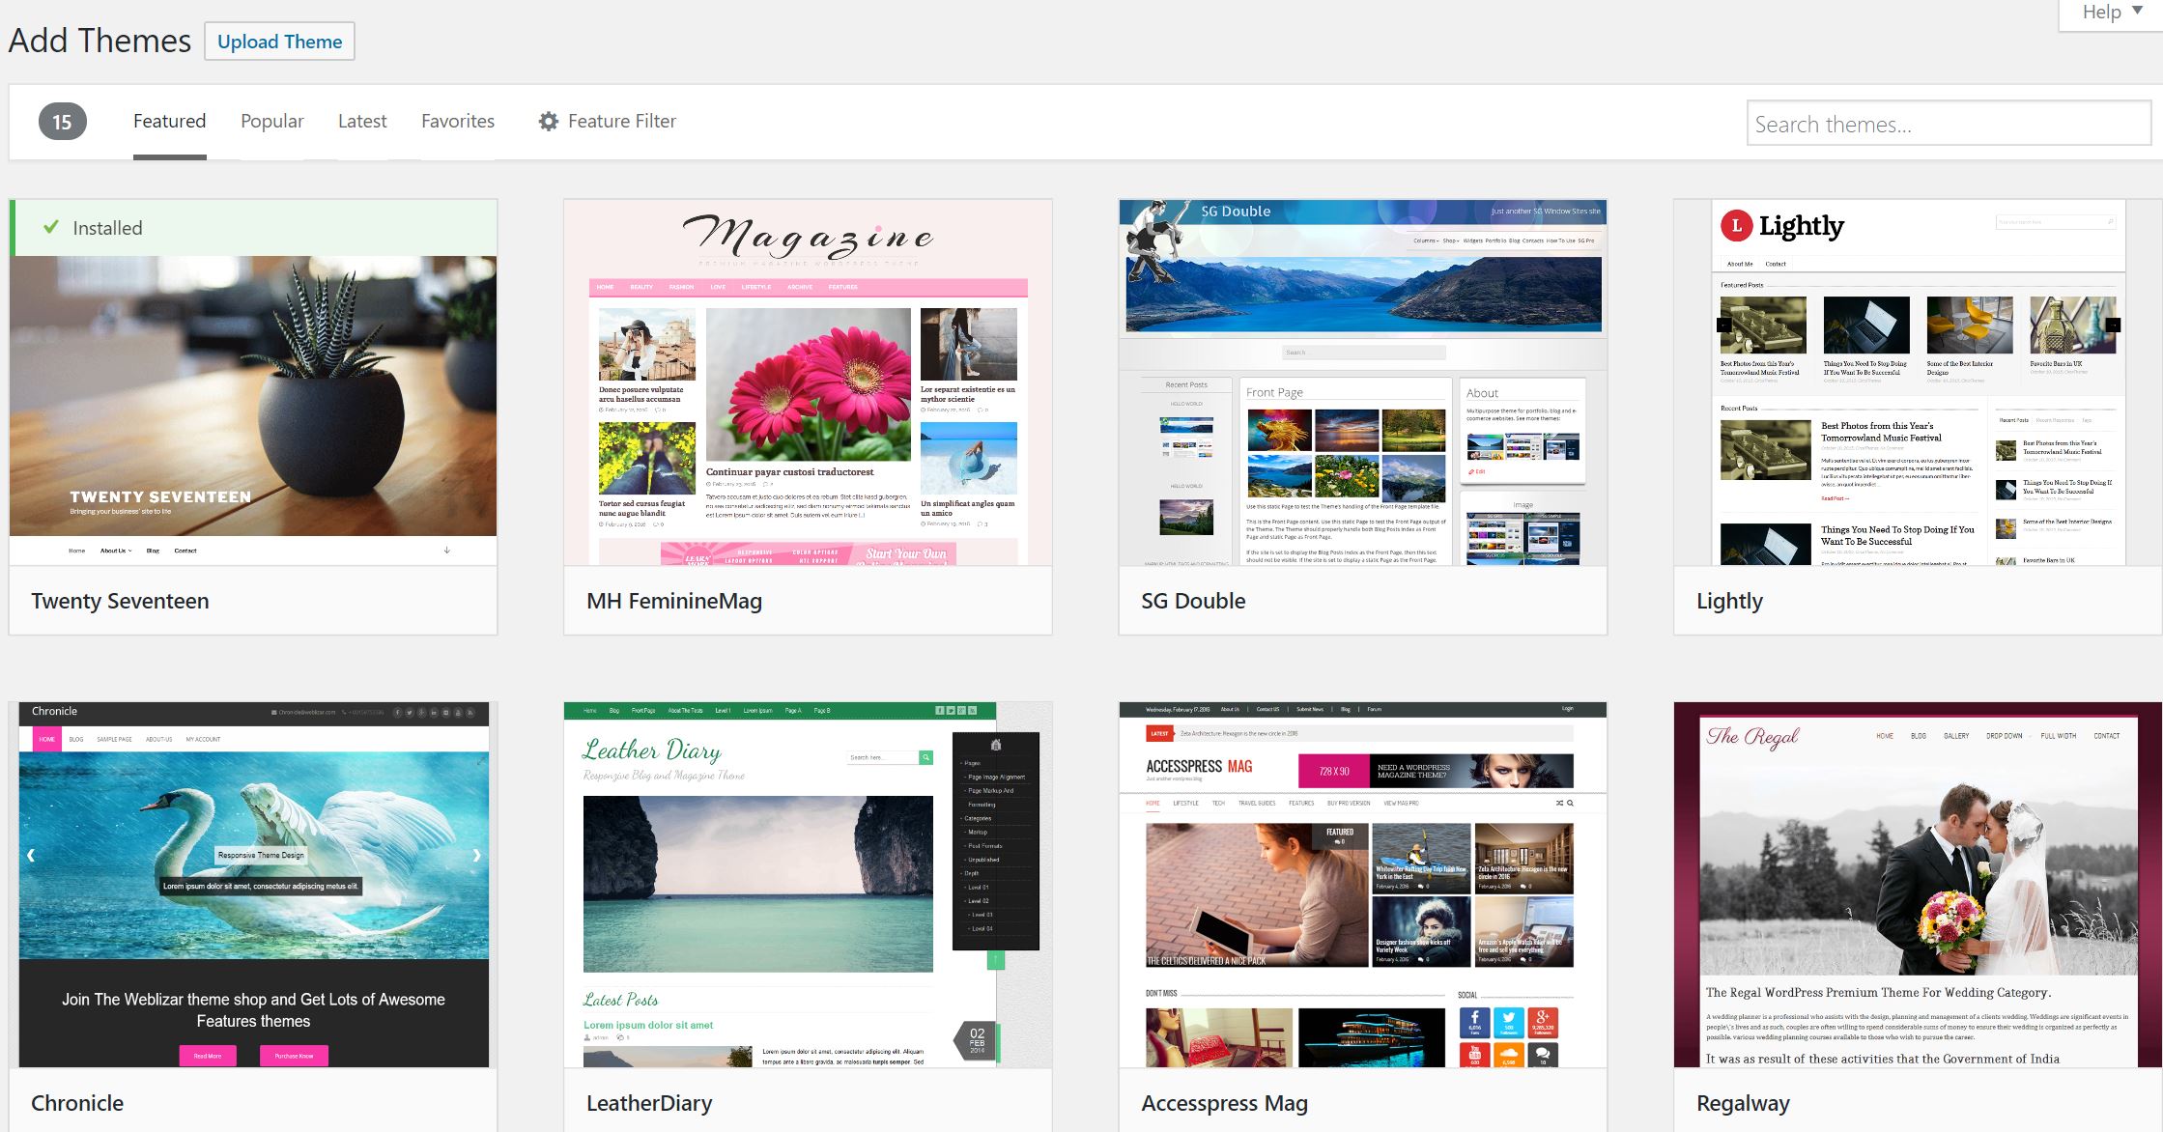Select the Popular tab
The image size is (2163, 1132).
click(271, 122)
